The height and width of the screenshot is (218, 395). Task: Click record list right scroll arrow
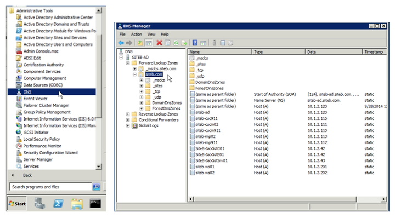[x=383, y=199]
